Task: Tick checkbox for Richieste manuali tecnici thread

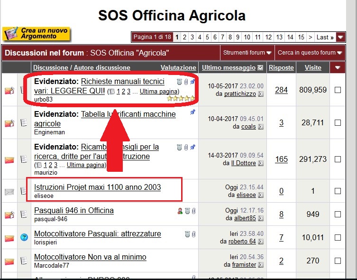Action: coord(338,90)
